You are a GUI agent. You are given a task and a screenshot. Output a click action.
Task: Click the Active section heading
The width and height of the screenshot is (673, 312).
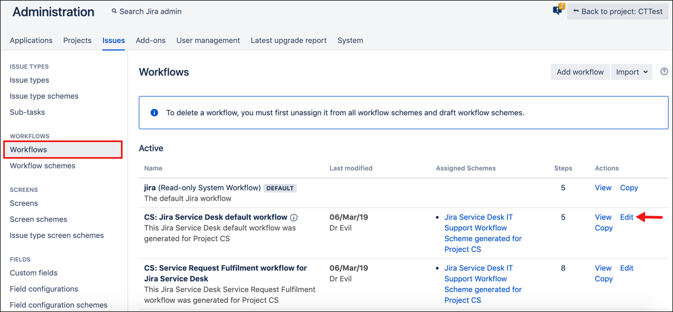point(151,148)
